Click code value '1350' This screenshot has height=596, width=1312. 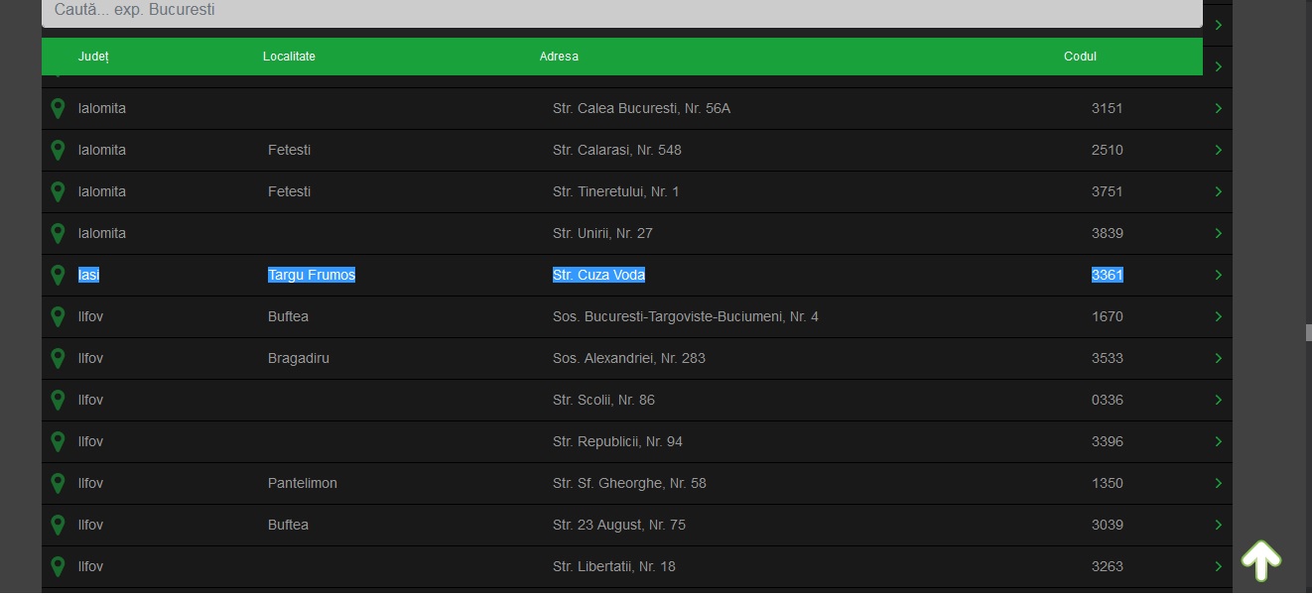(1108, 483)
